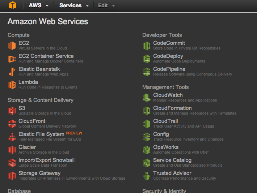Click 'Global Content Delivery Network' text

coord(47,126)
